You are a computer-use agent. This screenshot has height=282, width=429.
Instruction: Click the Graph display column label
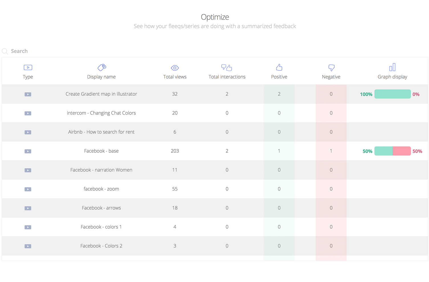(393, 77)
